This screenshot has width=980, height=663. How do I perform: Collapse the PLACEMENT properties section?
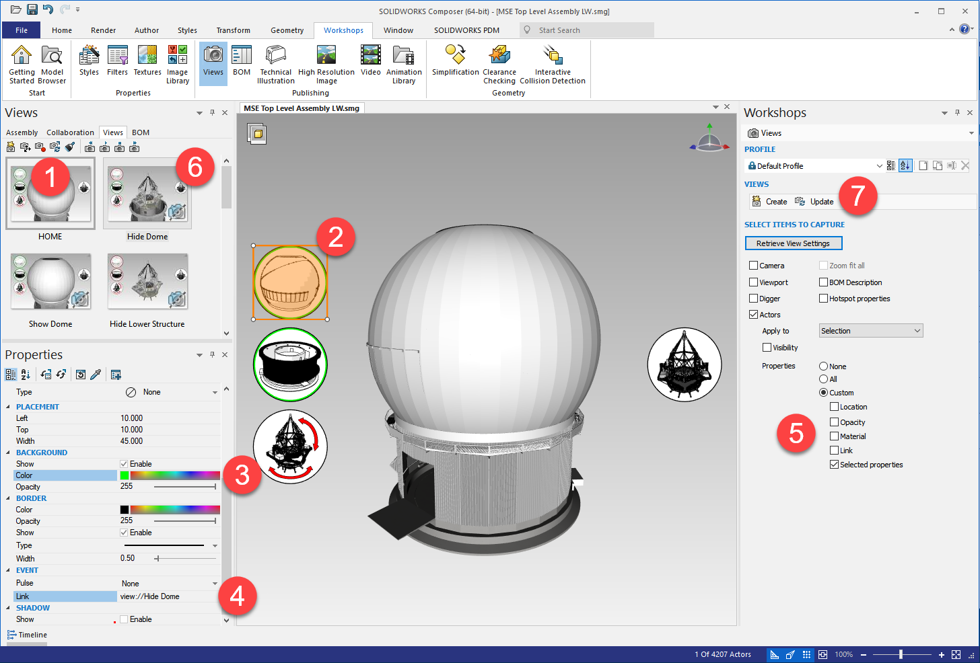[8, 407]
